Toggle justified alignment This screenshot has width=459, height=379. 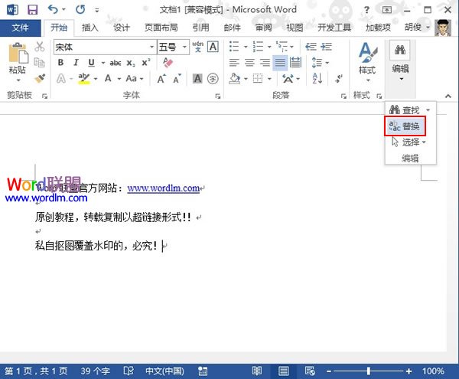pos(280,62)
